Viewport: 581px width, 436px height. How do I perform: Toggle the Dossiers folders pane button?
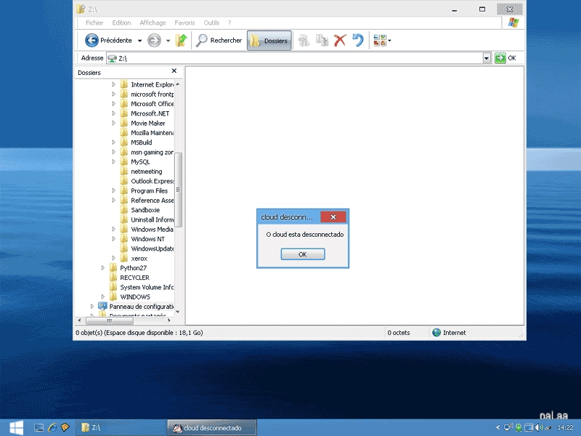pyautogui.click(x=269, y=41)
